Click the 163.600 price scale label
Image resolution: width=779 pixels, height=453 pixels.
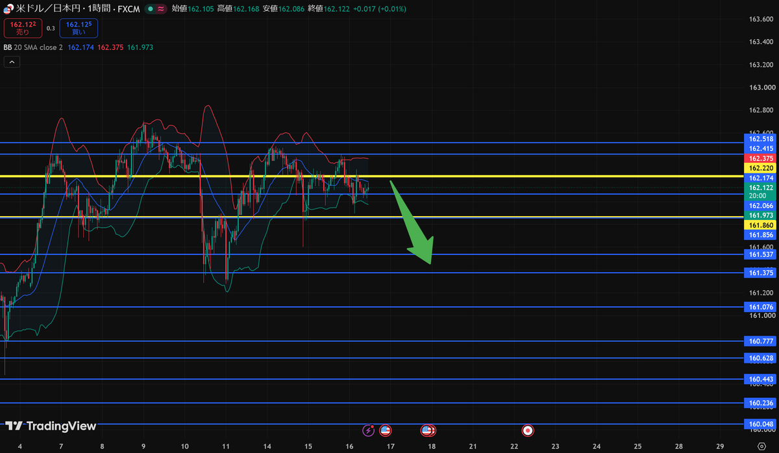(761, 19)
